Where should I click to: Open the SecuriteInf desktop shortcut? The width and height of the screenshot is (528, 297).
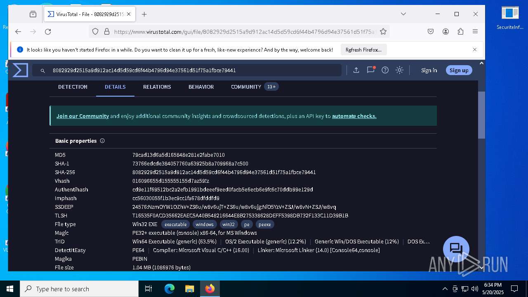(x=510, y=18)
